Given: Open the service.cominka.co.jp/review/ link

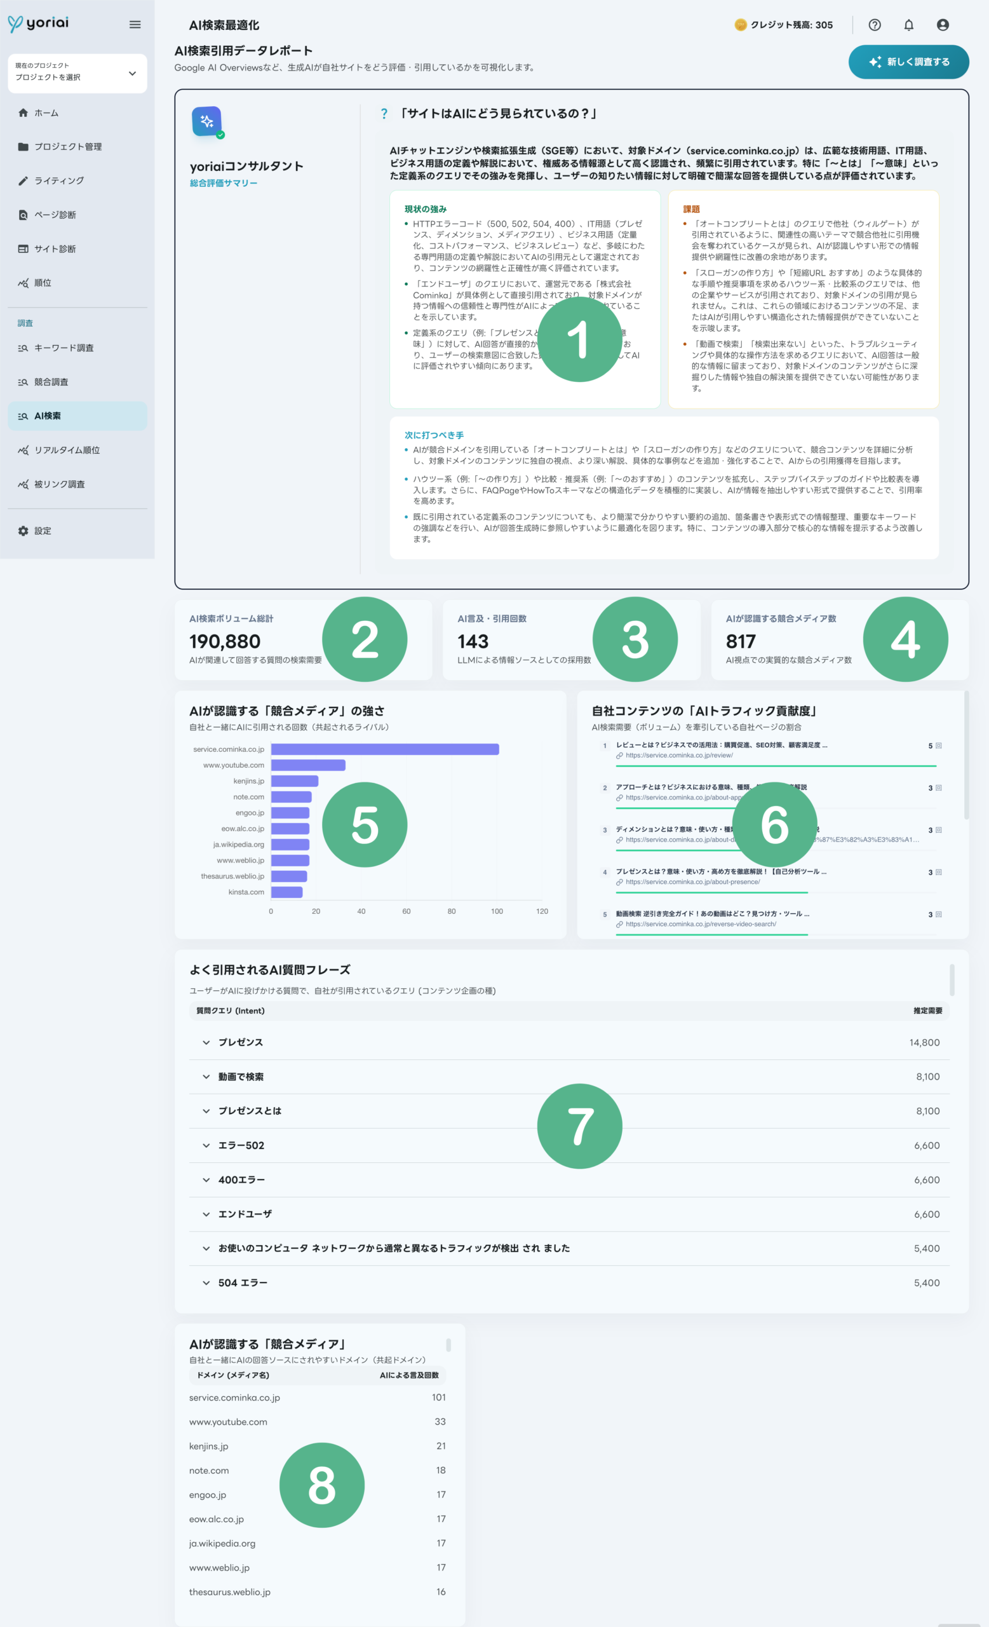Looking at the screenshot, I should point(679,756).
